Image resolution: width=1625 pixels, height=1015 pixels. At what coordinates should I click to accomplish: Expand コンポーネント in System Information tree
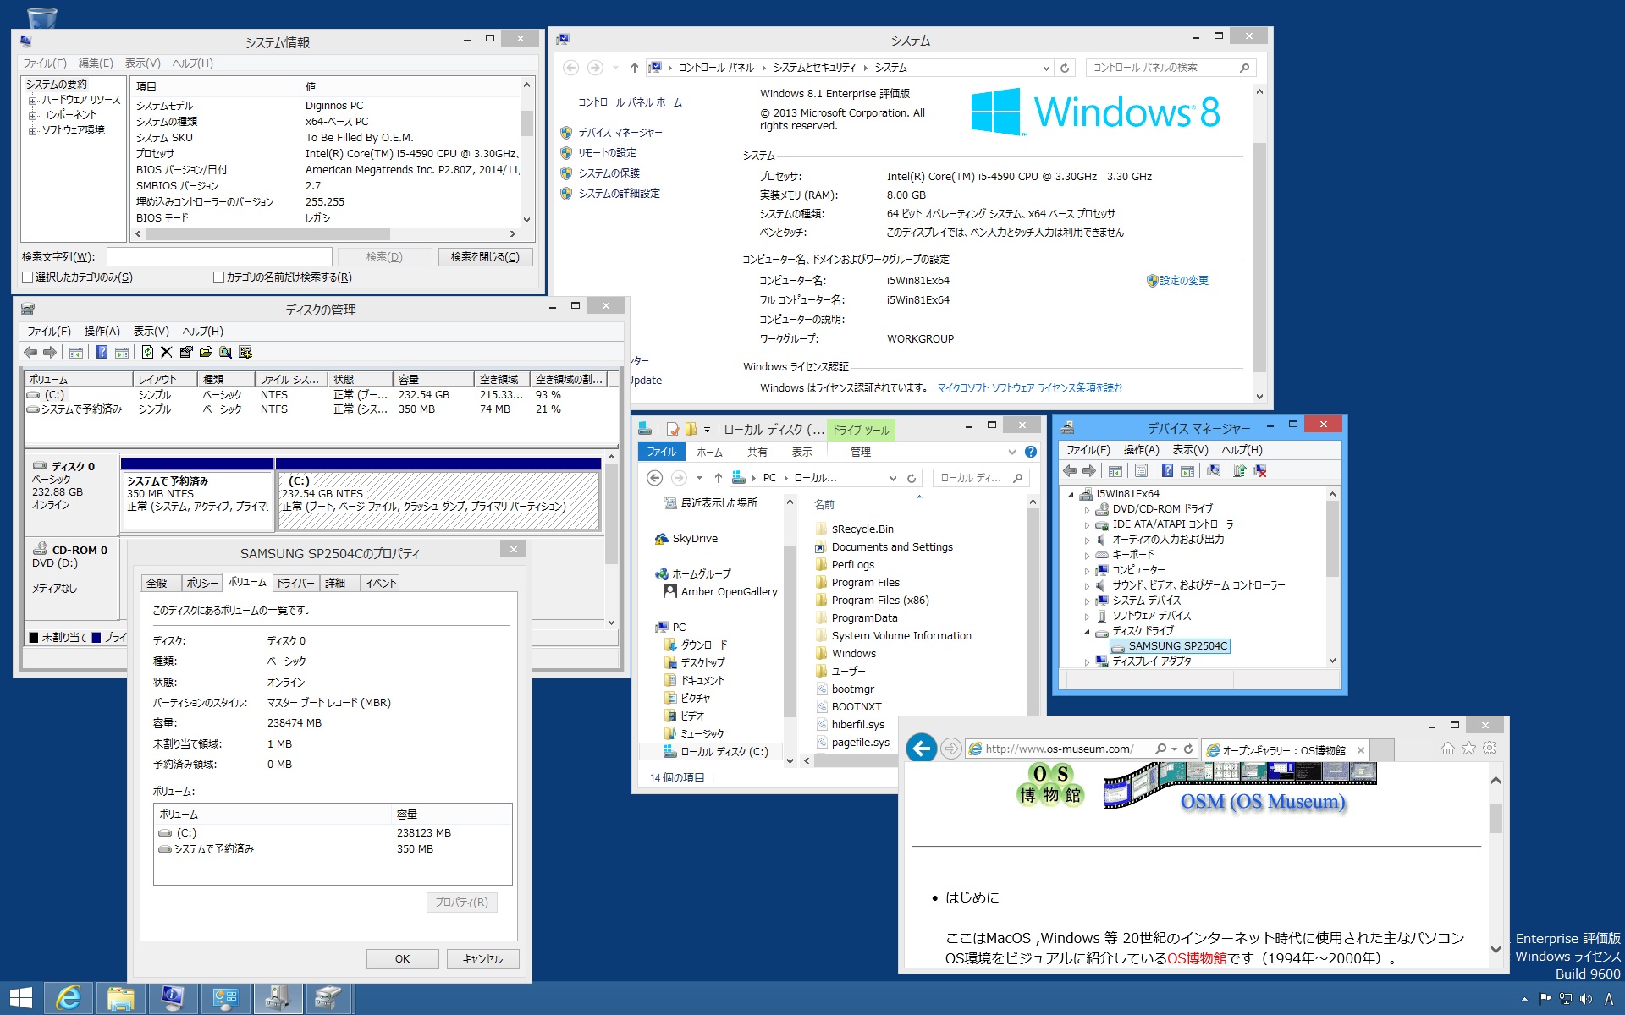(33, 116)
